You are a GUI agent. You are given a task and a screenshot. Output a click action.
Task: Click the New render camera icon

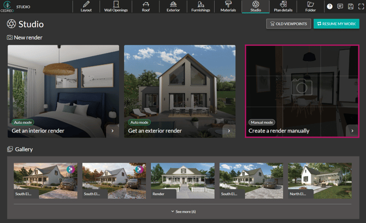click(10, 37)
